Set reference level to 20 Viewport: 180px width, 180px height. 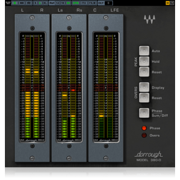pos(68,3)
